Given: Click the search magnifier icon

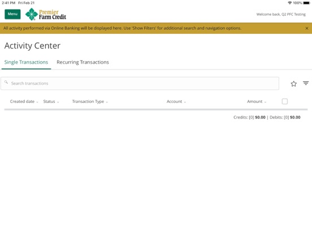Looking at the screenshot, I should point(6,82).
